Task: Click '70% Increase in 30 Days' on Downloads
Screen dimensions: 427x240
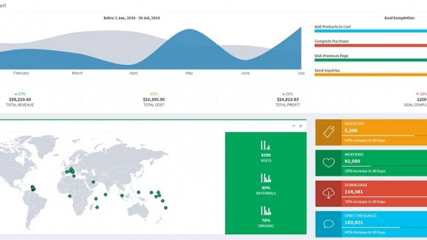Action: coord(365,202)
